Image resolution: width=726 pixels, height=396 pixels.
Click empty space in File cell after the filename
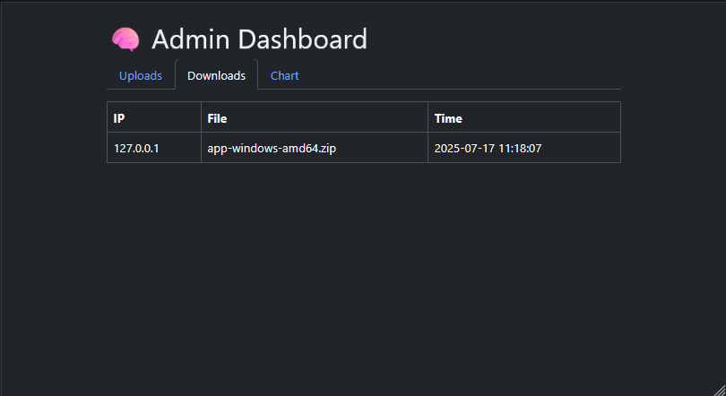[x=385, y=149]
